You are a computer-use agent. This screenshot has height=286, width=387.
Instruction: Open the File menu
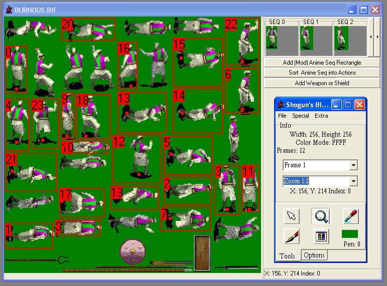282,116
